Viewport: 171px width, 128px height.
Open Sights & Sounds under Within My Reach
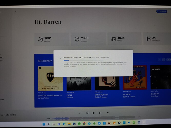point(101,97)
